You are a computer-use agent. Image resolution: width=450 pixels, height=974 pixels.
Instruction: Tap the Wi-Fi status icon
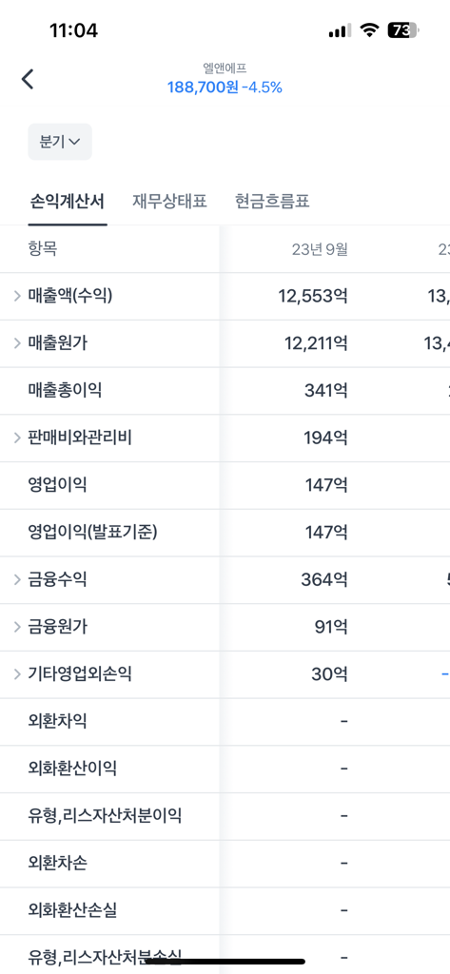pos(370,29)
